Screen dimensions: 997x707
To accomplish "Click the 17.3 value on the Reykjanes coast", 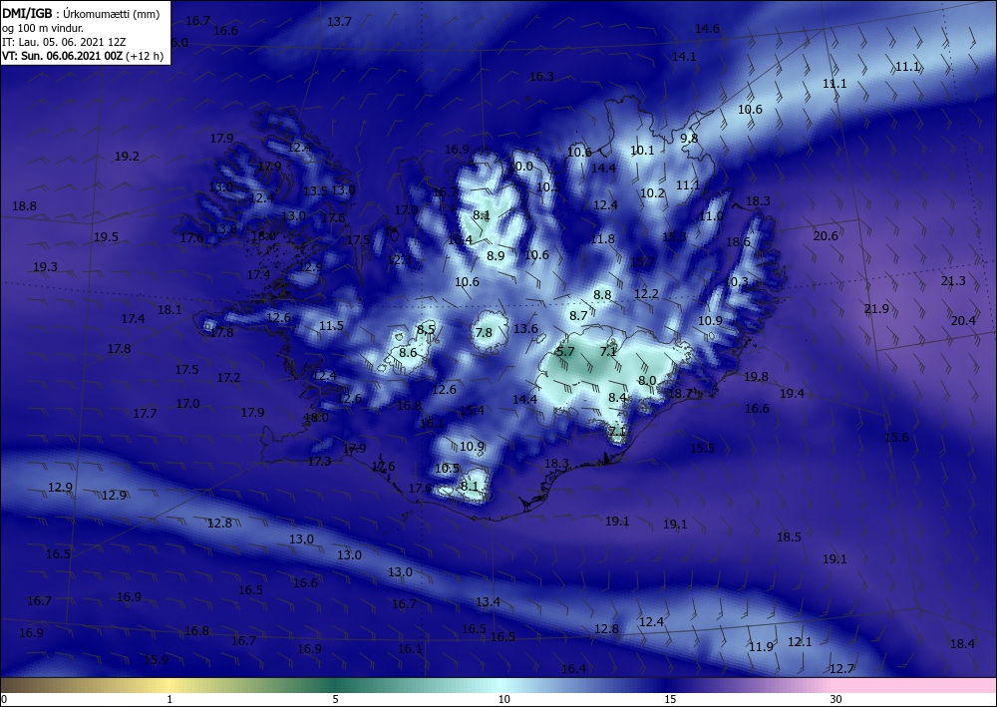I will pos(319,462).
